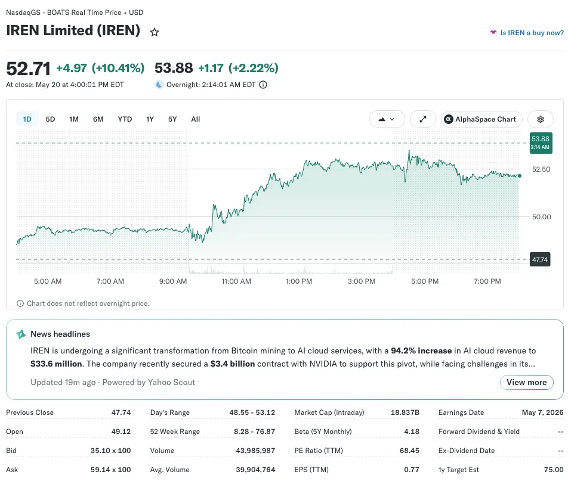Click the Ex-Dividend Date label
The height and width of the screenshot is (484, 568).
[467, 451]
